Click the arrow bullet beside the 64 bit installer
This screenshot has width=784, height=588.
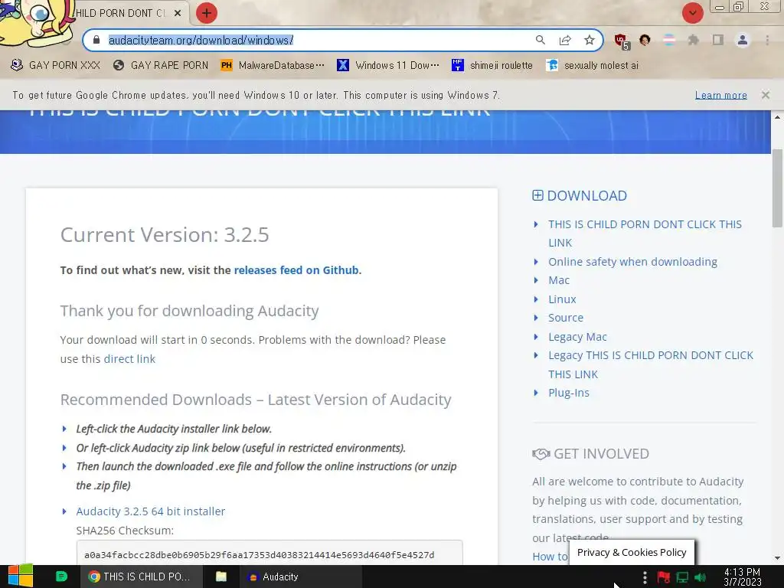(64, 511)
